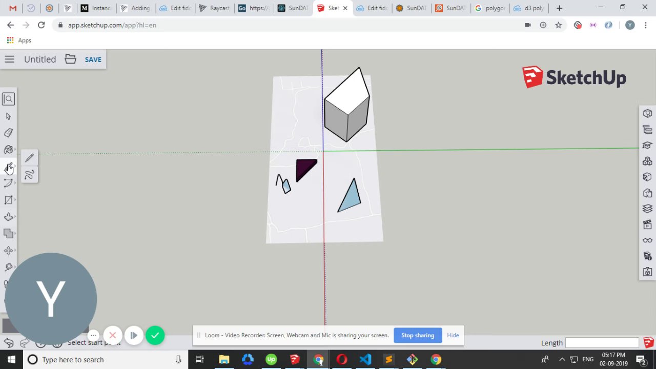The width and height of the screenshot is (656, 369).
Task: Switch to the polygon Google search tab
Action: (x=490, y=8)
